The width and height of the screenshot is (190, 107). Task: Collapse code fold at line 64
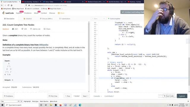coord(97,70)
